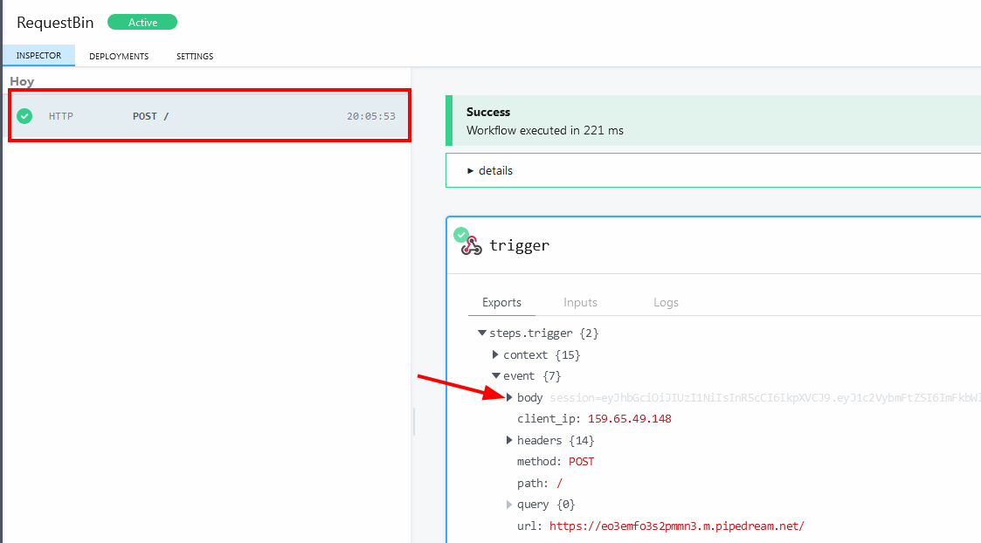Show the Logs tab in trigger
Viewport: 981px width, 543px height.
tap(666, 303)
